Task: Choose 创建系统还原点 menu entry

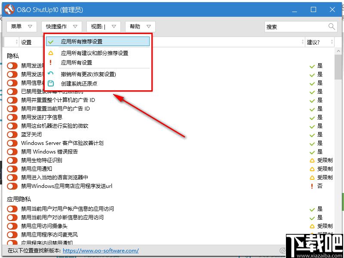Action: (98, 83)
